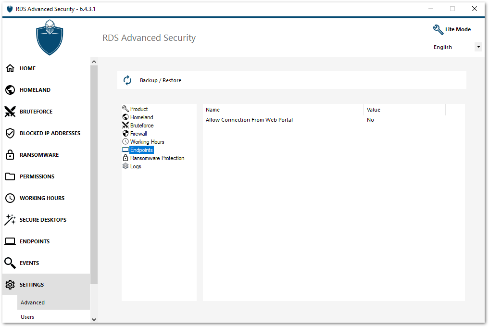Open BLOCKED IP ADDRESSES section
Viewport: 489px width, 327px height.
click(x=46, y=133)
